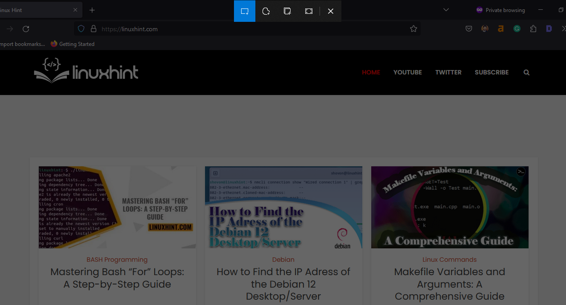The height and width of the screenshot is (305, 566).
Task: Open the YOUTUBE navigation item
Action: coord(407,72)
